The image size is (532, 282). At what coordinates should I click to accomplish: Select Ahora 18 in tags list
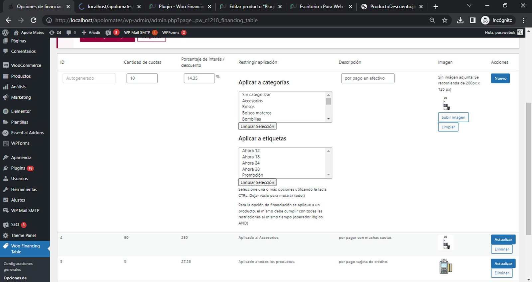(251, 157)
